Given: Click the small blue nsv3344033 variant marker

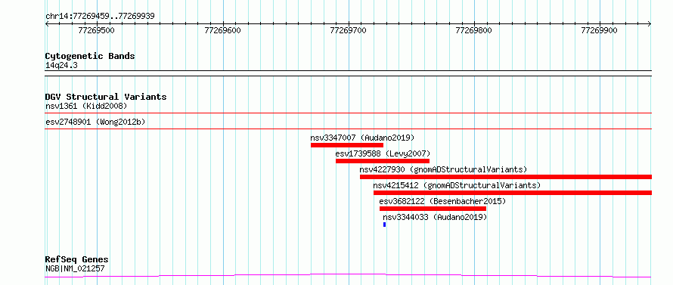Looking at the screenshot, I should pyautogui.click(x=385, y=225).
